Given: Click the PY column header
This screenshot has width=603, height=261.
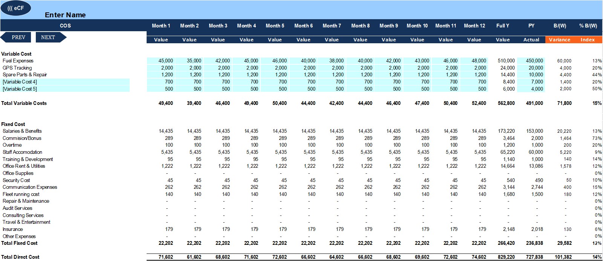Looking at the screenshot, I should pyautogui.click(x=531, y=26).
